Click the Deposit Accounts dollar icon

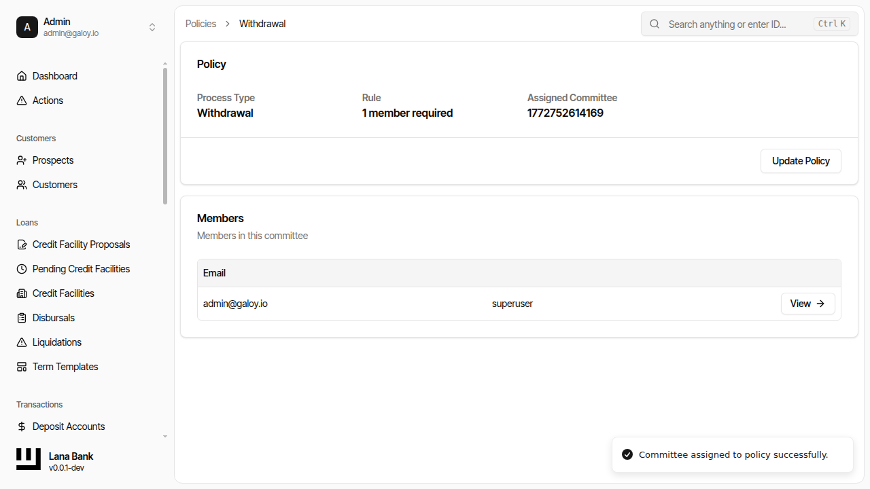pyautogui.click(x=21, y=426)
